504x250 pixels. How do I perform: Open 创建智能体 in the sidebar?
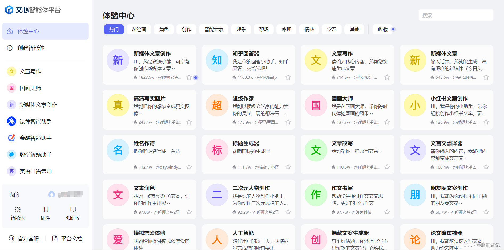(x=45, y=48)
